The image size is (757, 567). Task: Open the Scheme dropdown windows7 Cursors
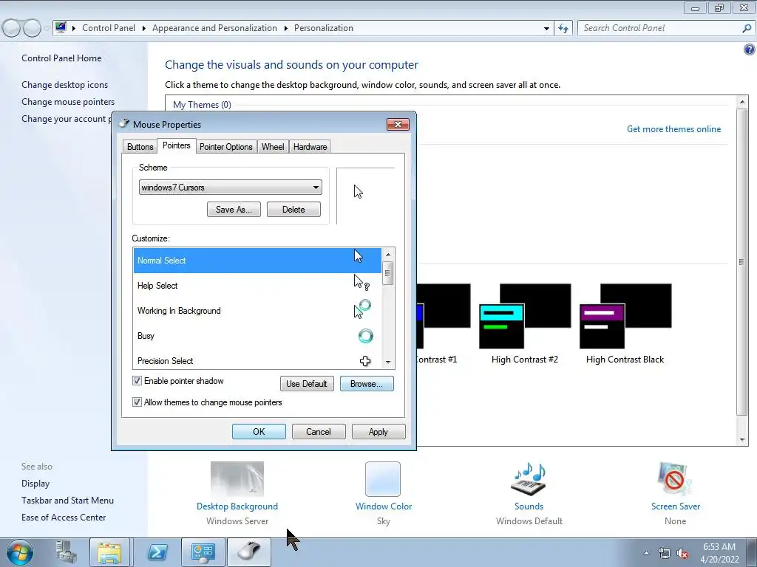pos(231,188)
